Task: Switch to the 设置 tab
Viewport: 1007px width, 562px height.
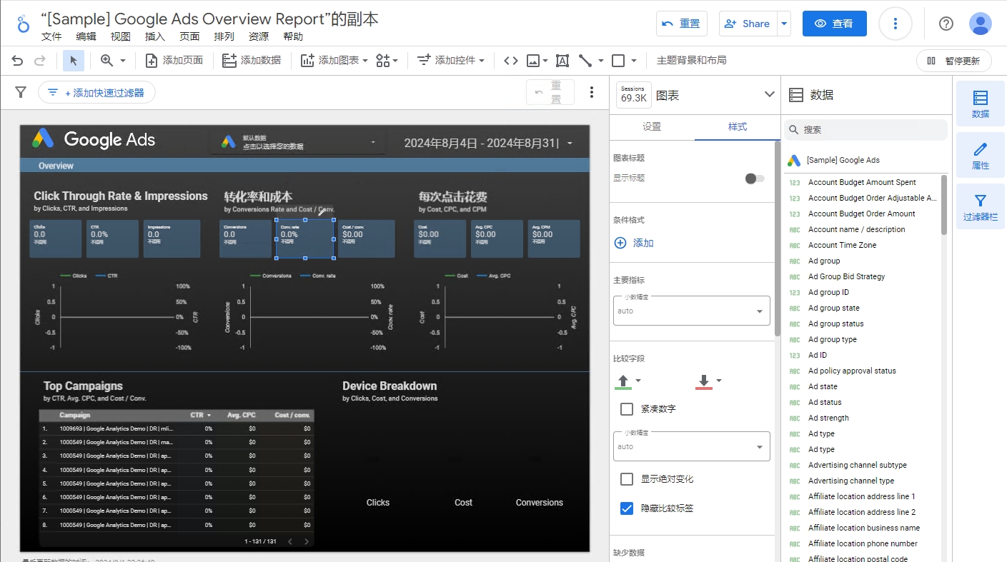Action: point(652,126)
